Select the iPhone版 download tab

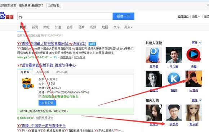pyautogui.click(x=62, y=72)
